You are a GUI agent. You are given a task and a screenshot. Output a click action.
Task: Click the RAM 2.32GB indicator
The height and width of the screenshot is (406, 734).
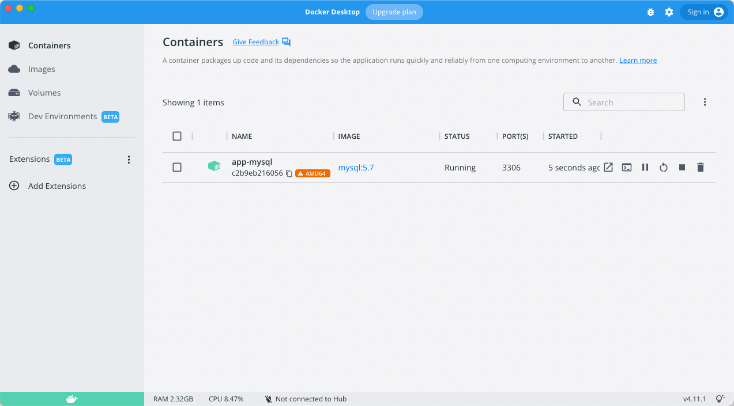(x=173, y=399)
